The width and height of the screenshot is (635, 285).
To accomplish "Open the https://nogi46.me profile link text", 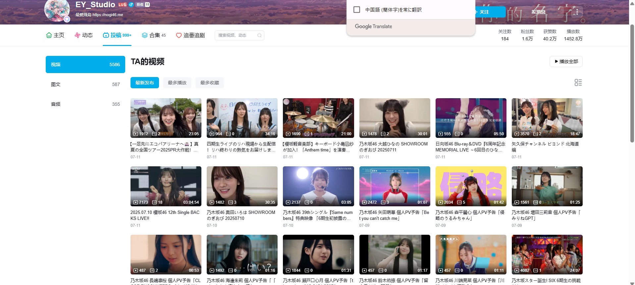I will (x=108, y=15).
